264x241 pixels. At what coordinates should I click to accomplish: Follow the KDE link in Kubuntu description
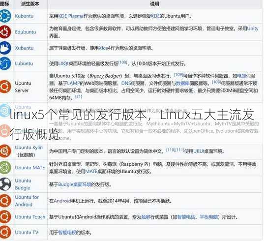tap(155, 16)
